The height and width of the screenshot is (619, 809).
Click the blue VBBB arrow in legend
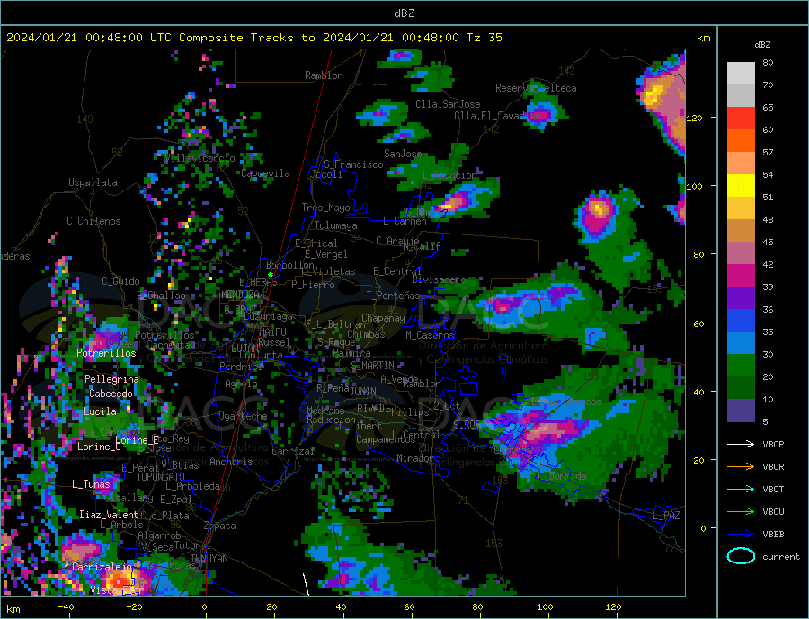pos(741,534)
